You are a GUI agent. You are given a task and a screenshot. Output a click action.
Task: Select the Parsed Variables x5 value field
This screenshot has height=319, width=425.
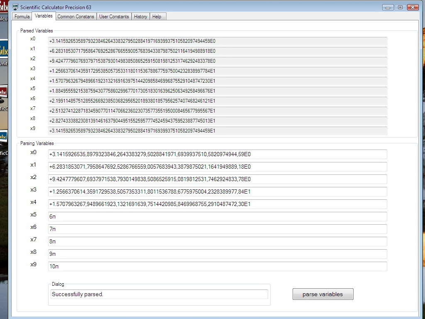217,91
